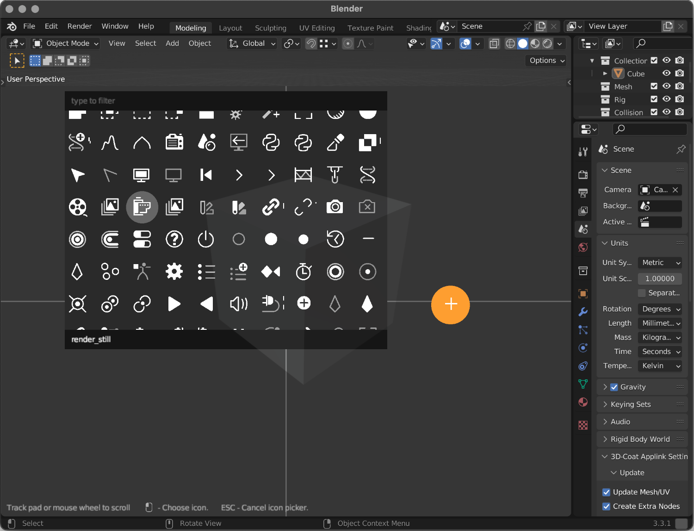Open the File menu
Screen dimensions: 694x531
coord(29,26)
